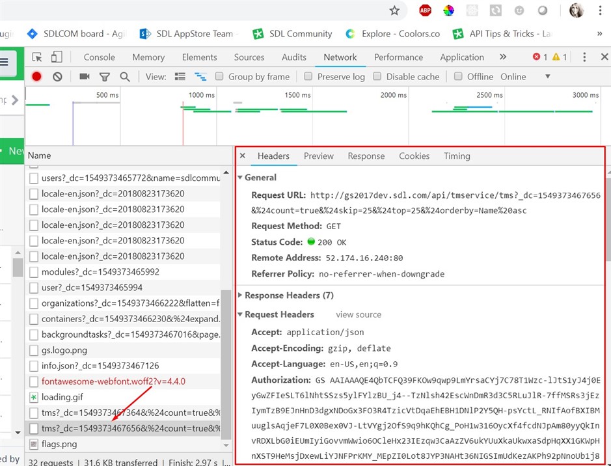Open the SDLCOM board bookmark

pyautogui.click(x=77, y=34)
